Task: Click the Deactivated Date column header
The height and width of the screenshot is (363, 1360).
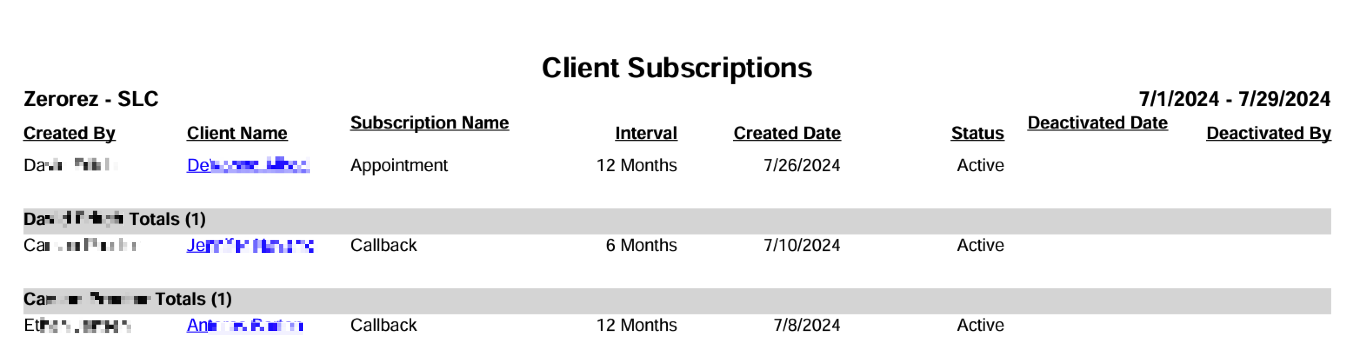Action: [x=1097, y=122]
